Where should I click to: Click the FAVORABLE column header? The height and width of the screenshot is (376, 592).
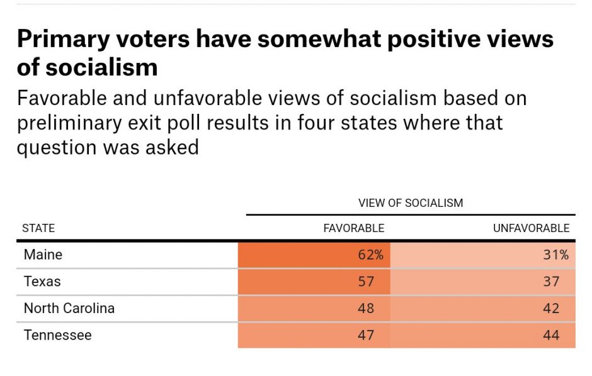coord(353,228)
